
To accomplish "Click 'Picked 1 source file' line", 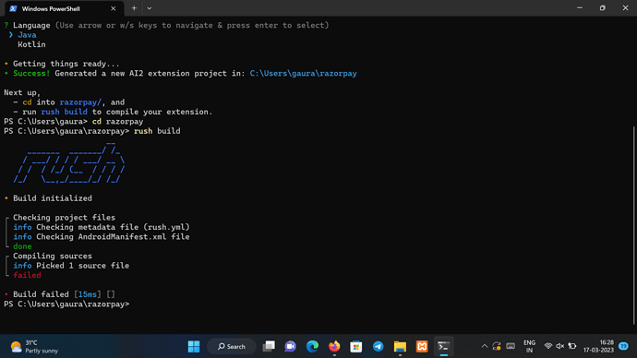I will (x=71, y=266).
